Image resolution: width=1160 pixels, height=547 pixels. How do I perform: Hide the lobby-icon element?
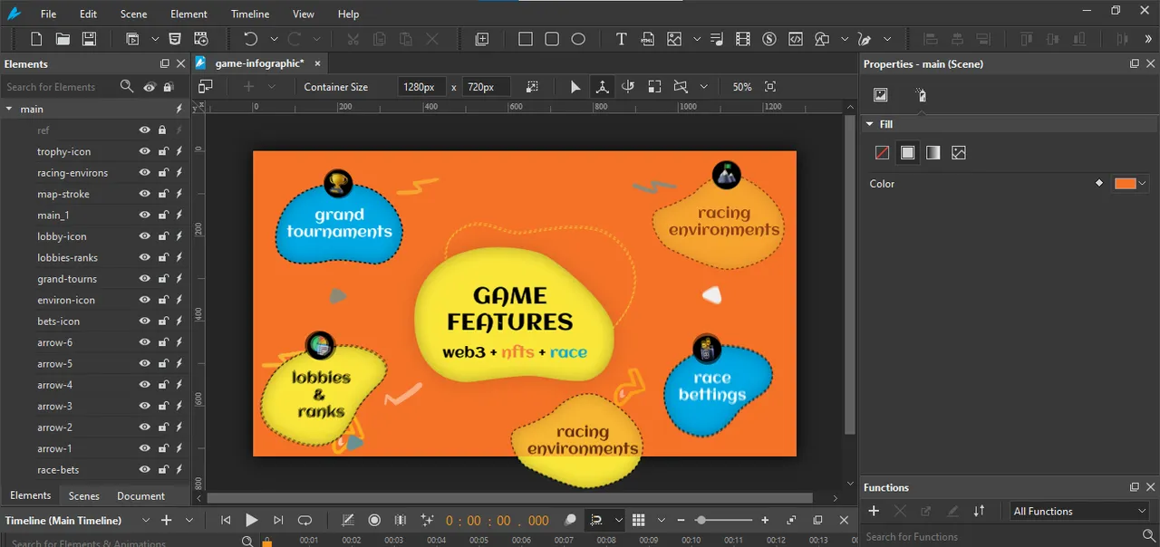144,236
